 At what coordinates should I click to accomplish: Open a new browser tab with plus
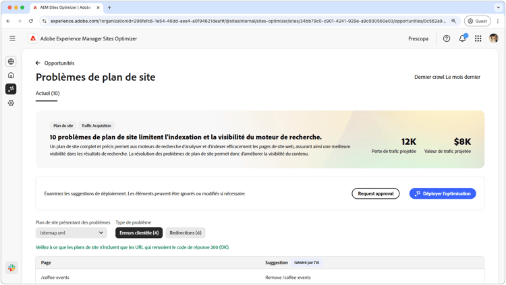coord(109,7)
